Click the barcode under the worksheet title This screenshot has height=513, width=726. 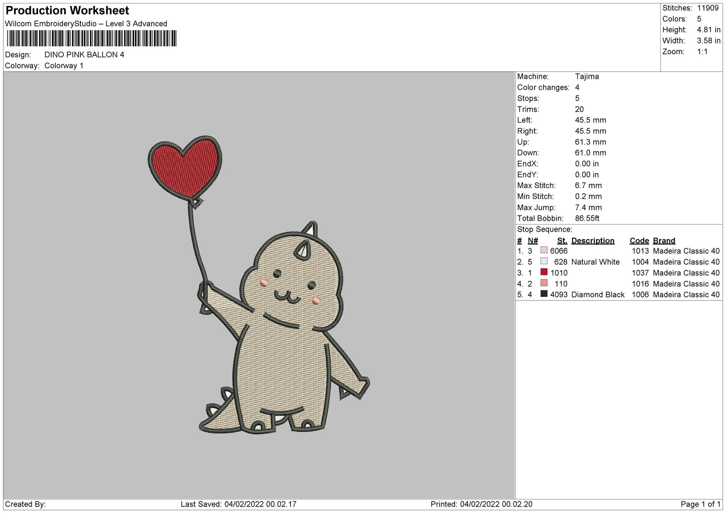91,38
